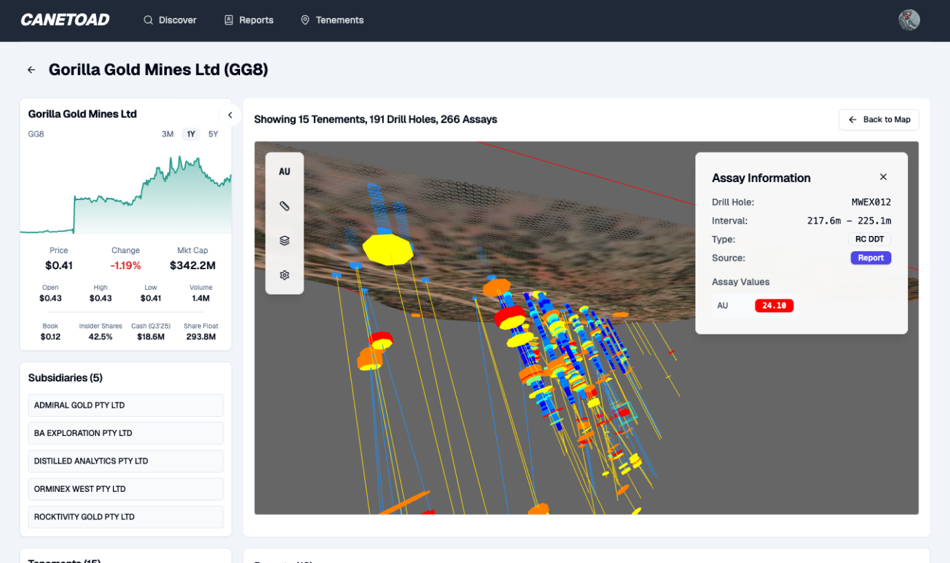Switch chart to 5Y range
Image resolution: width=950 pixels, height=563 pixels.
click(213, 135)
